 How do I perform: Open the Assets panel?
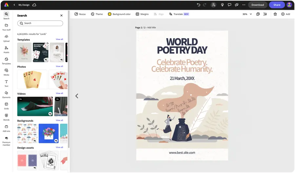7,50
